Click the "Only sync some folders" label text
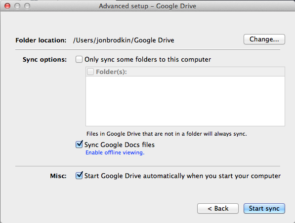This screenshot has height=223, width=295. click(148, 60)
